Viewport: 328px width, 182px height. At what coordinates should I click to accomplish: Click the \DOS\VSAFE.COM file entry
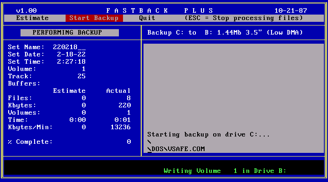176,149
